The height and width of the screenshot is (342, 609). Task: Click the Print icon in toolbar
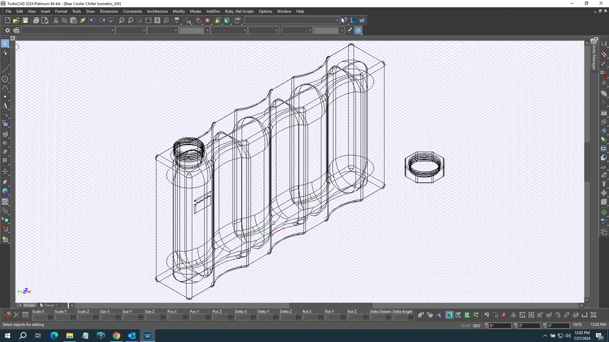pyautogui.click(x=36, y=21)
